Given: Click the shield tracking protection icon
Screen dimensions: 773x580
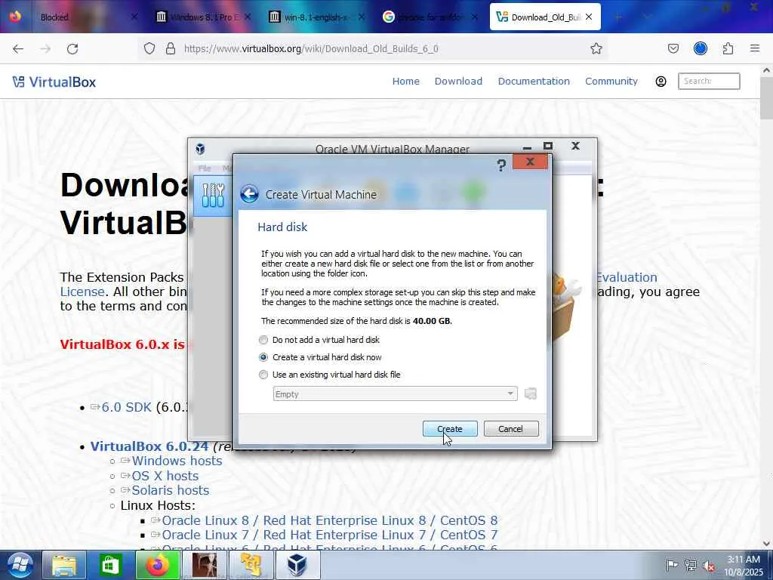Looking at the screenshot, I should (149, 48).
